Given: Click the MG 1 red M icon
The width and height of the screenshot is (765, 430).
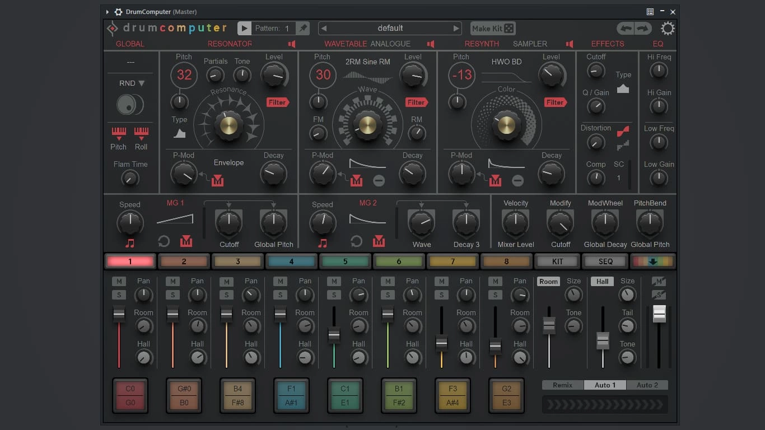Looking at the screenshot, I should pos(186,241).
